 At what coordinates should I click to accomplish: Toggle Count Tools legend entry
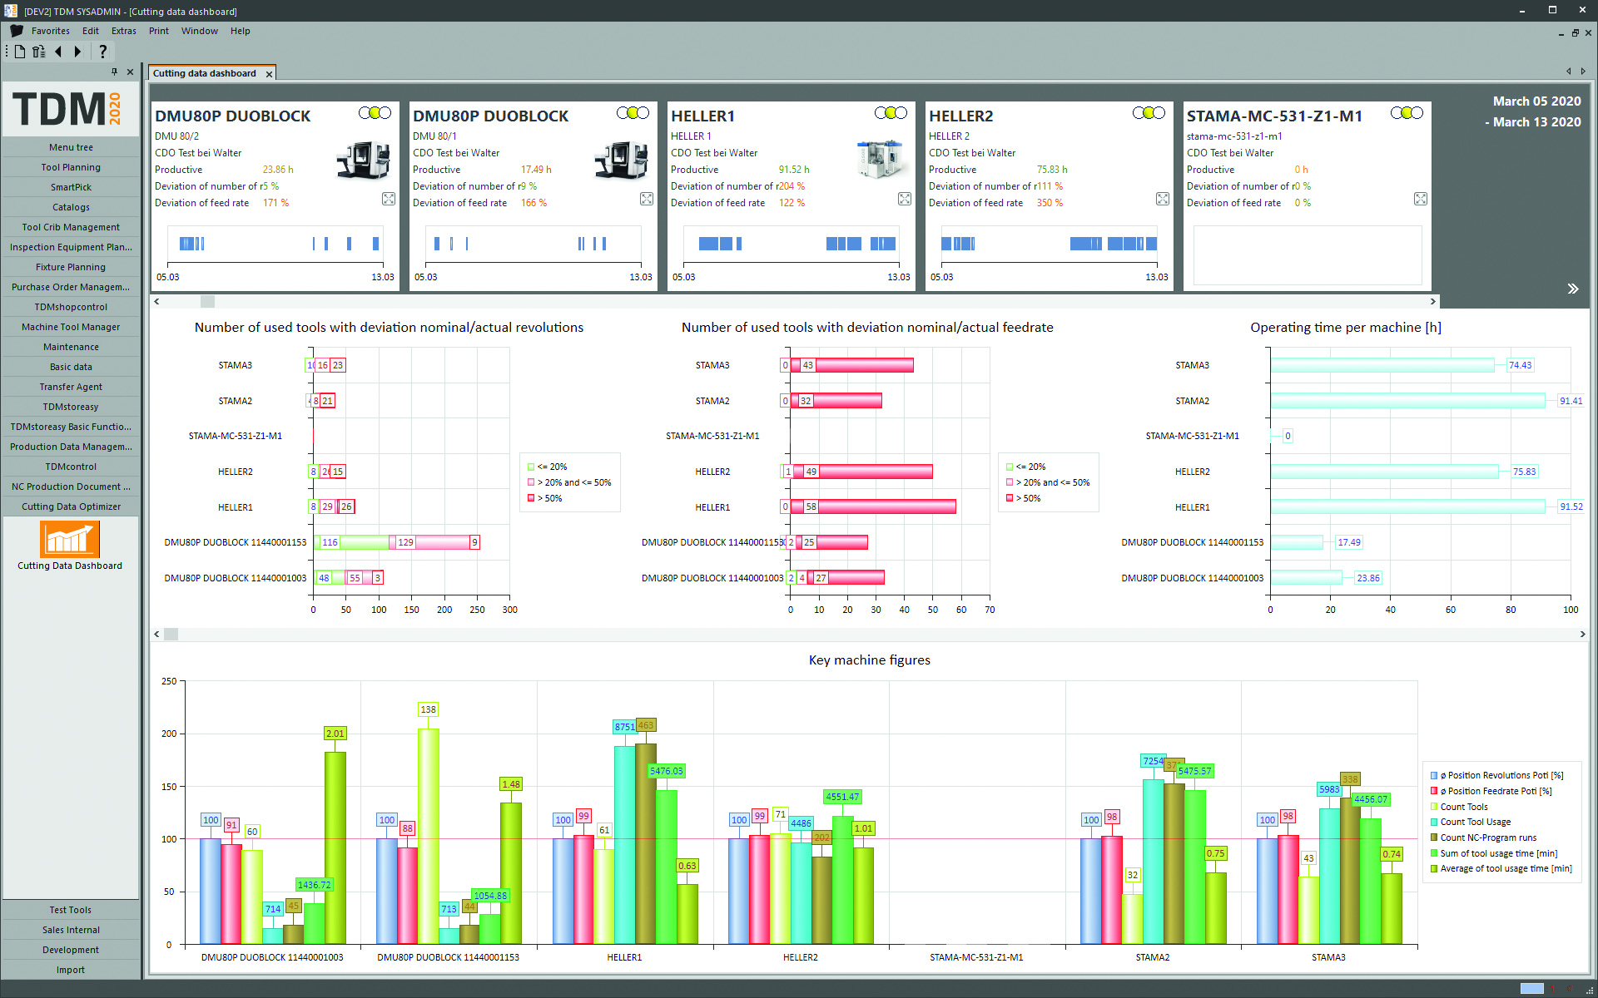(x=1463, y=807)
